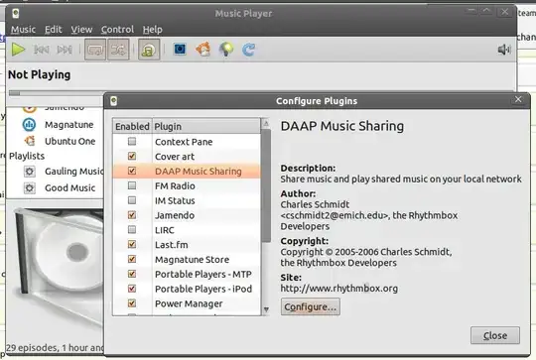Skip to the next track

pos(65,50)
